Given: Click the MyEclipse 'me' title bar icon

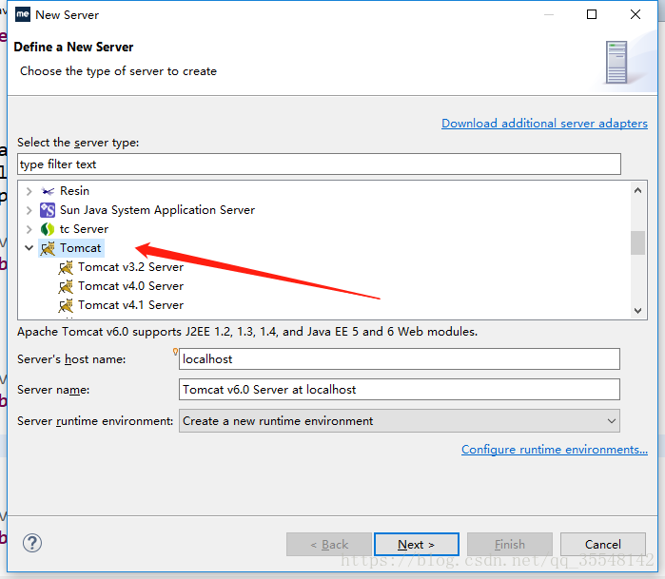Looking at the screenshot, I should coord(23,14).
